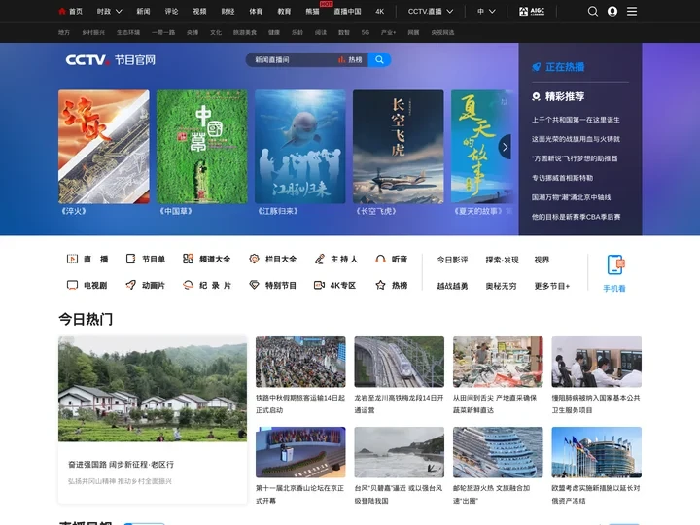Click the 正在热播 rocket icon

click(x=536, y=67)
